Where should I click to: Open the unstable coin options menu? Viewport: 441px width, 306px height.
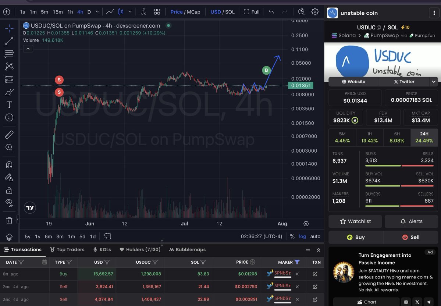point(434,13)
